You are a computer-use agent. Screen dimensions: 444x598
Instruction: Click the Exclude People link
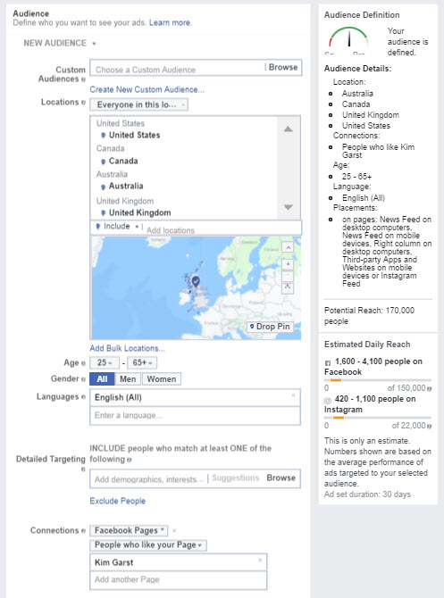(118, 501)
